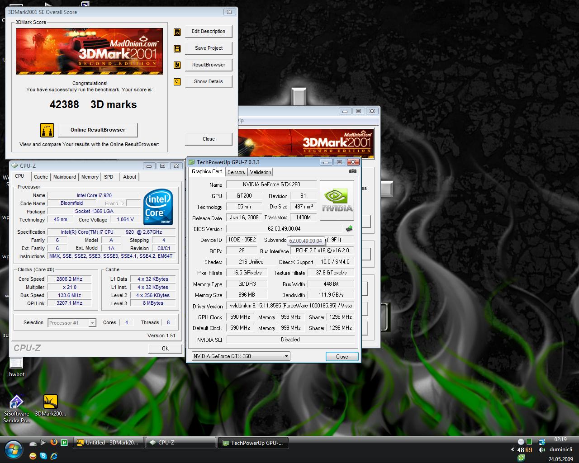Click the Online ResultBrowser button
Image resolution: width=579 pixels, height=463 pixels.
(98, 130)
